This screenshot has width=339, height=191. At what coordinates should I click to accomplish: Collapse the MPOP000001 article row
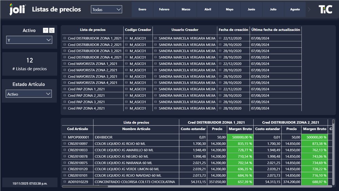pos(64,137)
